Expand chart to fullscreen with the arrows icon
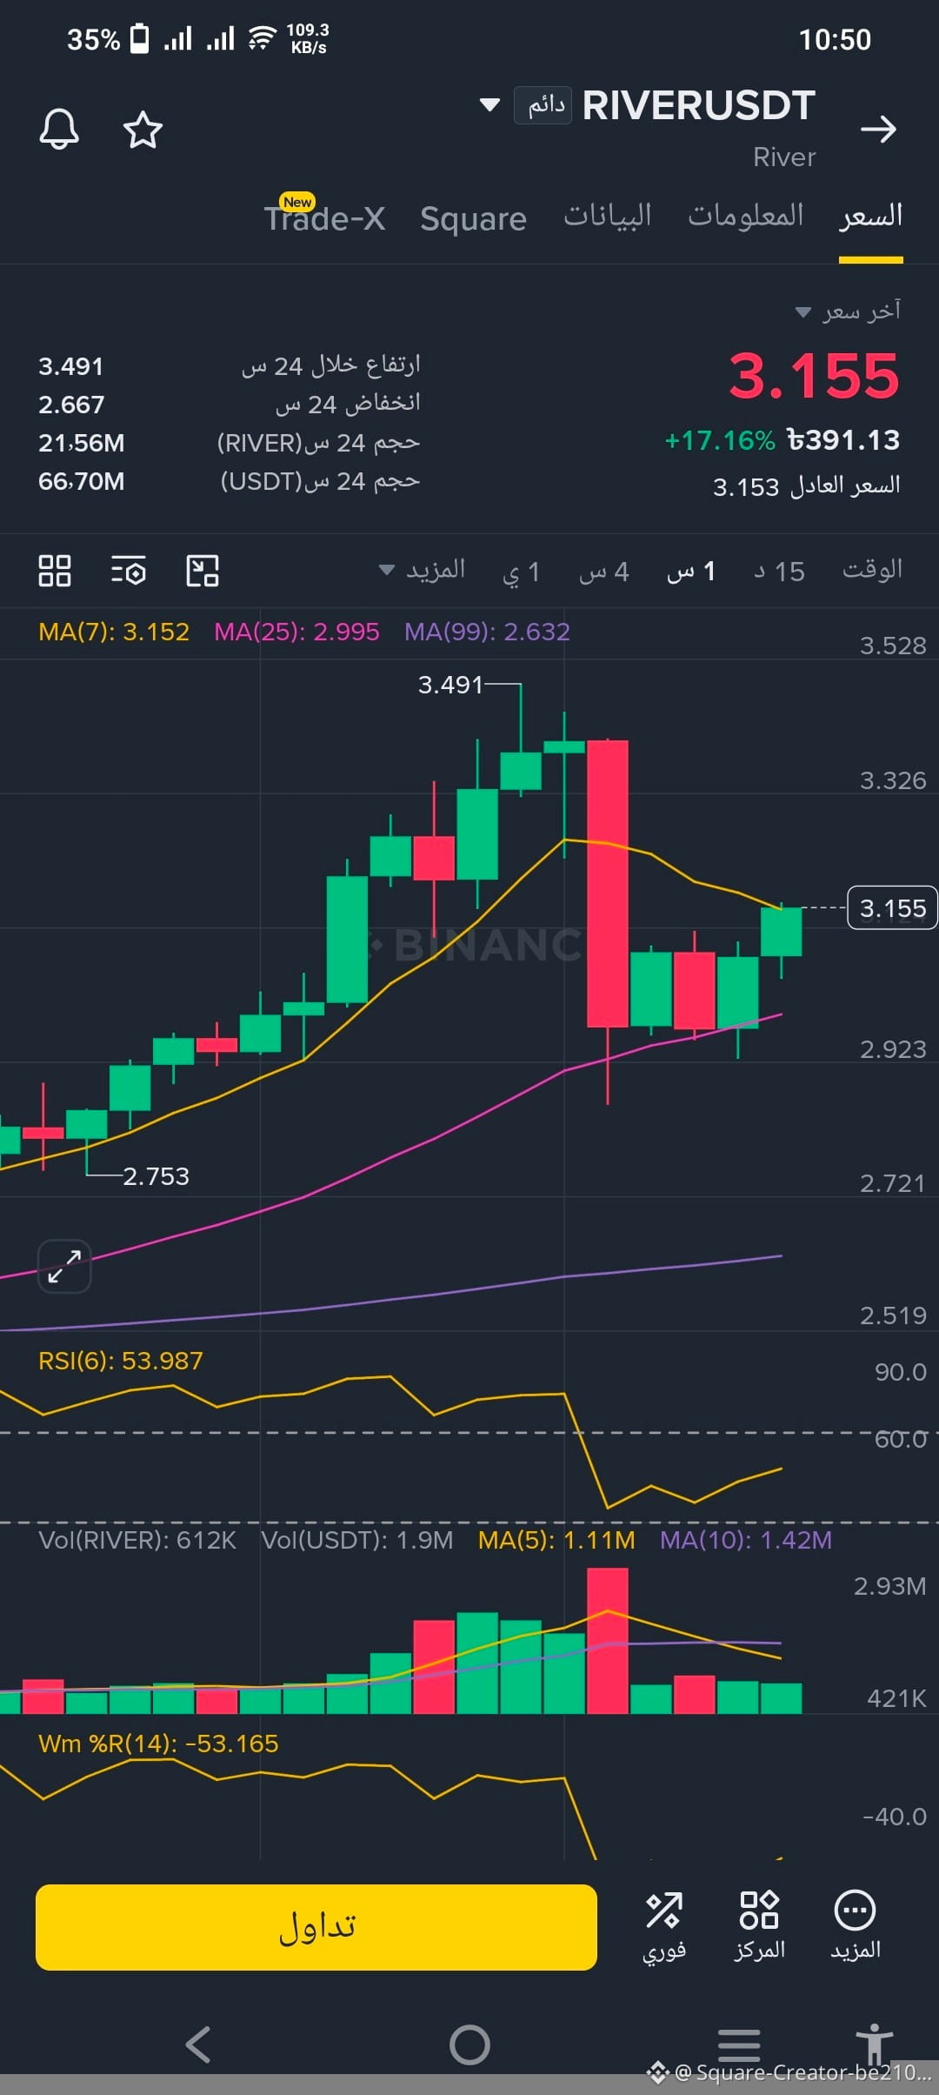This screenshot has height=2095, width=939. coord(64,1266)
